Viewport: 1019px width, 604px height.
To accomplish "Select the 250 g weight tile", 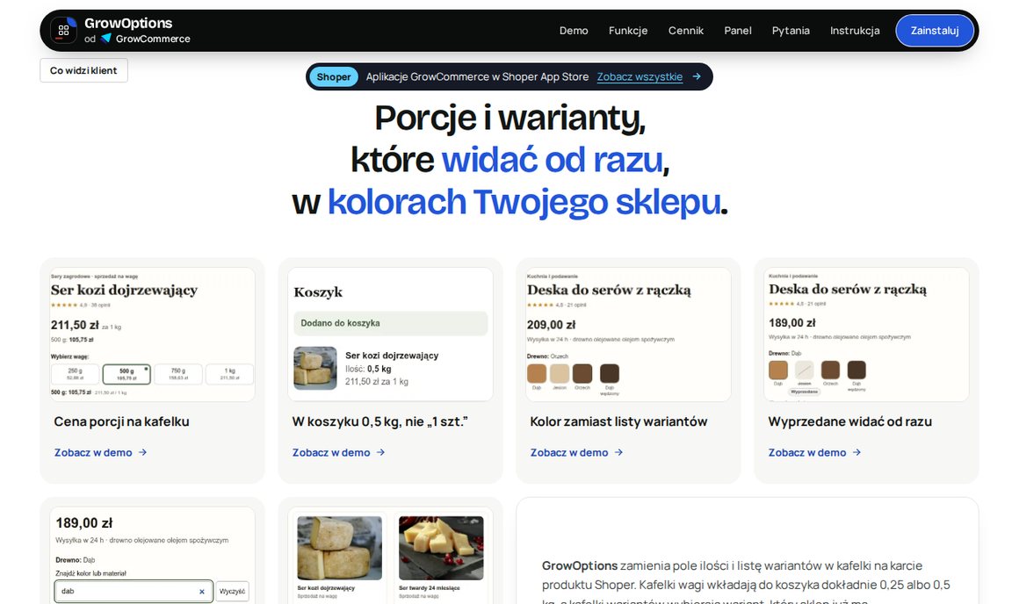I will tap(76, 374).
